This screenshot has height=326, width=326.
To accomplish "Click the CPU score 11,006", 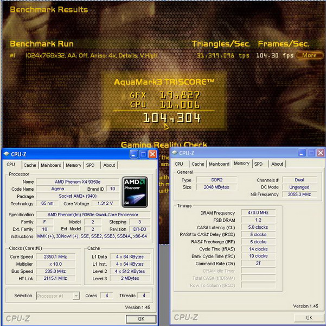I will [x=180, y=104].
